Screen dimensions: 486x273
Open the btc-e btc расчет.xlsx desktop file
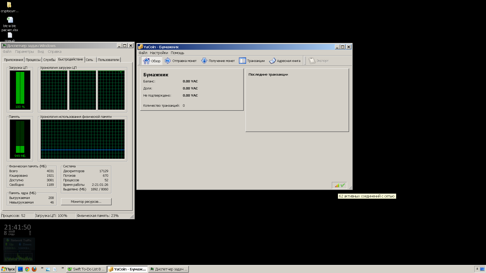[x=10, y=20]
